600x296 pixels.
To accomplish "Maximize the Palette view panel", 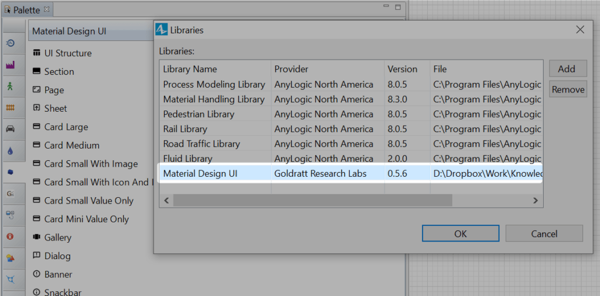I will click(x=398, y=7).
